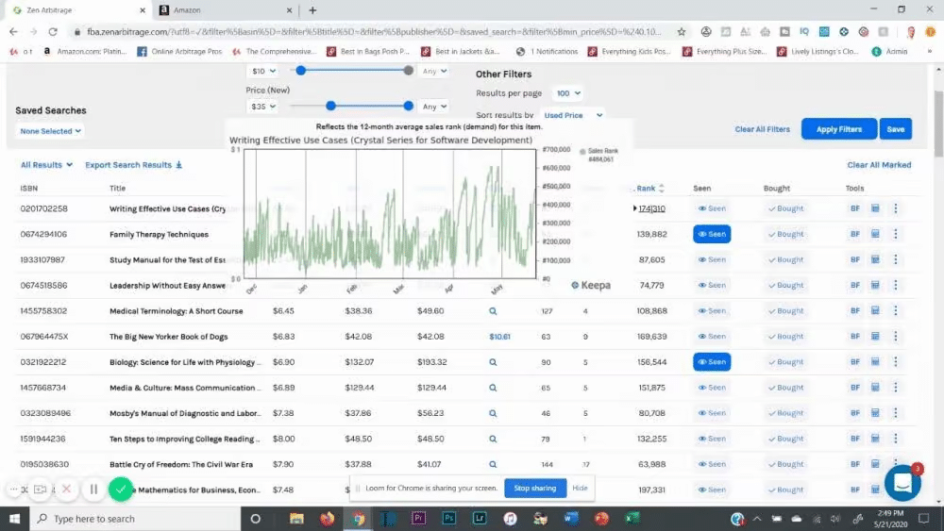Open three-dot menu for Mosby's Manual row
Image resolution: width=944 pixels, height=531 pixels.
895,413
